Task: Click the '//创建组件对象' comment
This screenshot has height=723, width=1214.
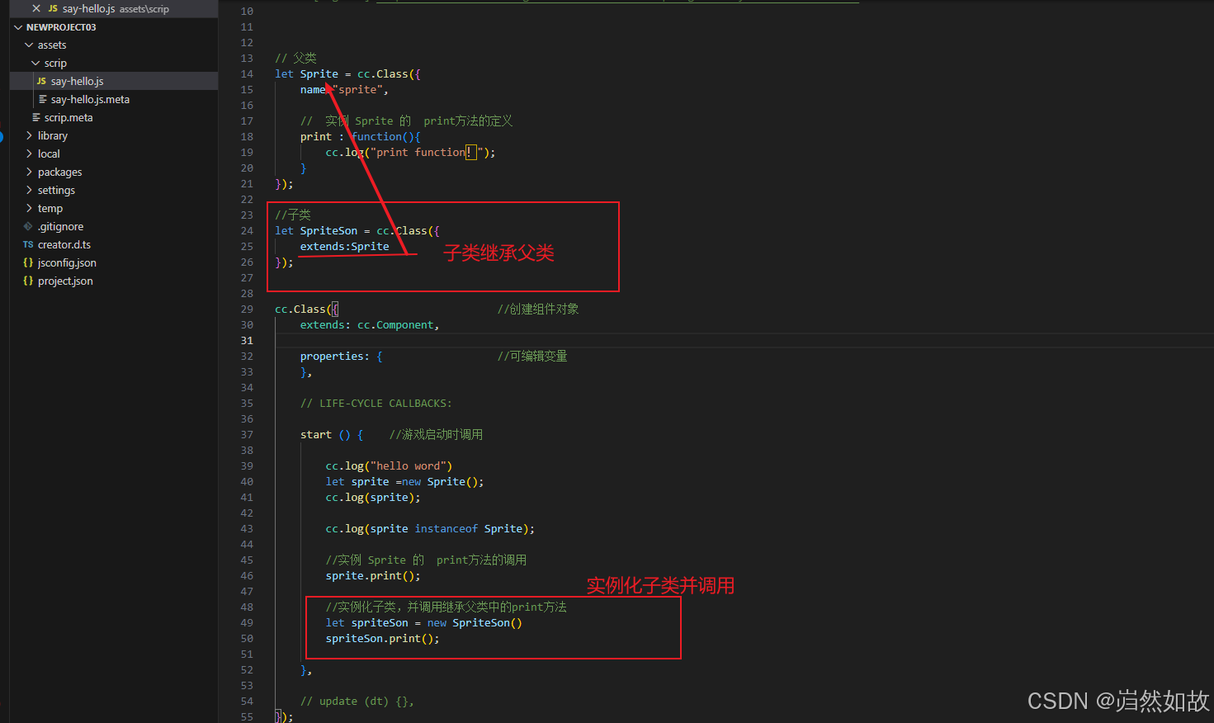Action: coord(538,310)
